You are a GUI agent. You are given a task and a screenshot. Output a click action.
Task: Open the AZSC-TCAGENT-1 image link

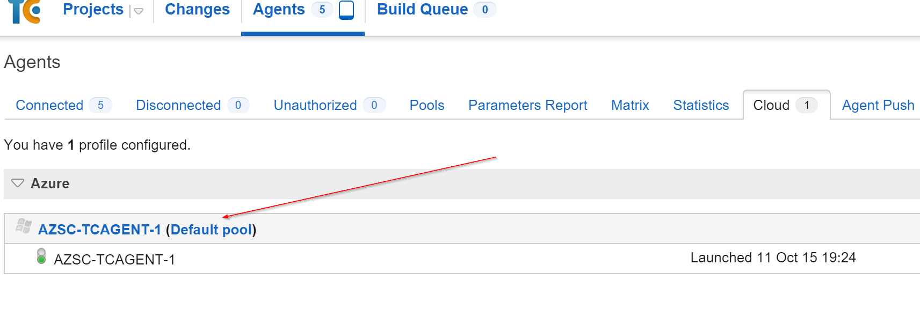pyautogui.click(x=99, y=230)
